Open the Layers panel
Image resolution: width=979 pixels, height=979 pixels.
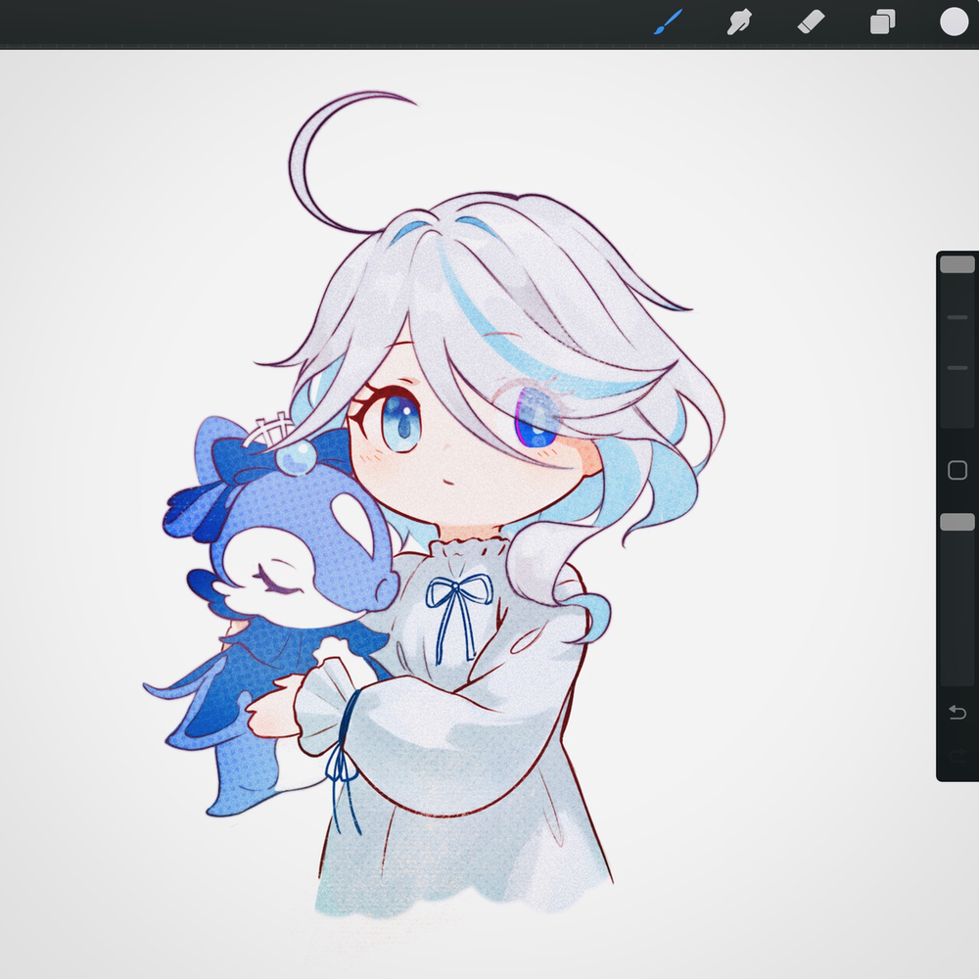pyautogui.click(x=883, y=22)
